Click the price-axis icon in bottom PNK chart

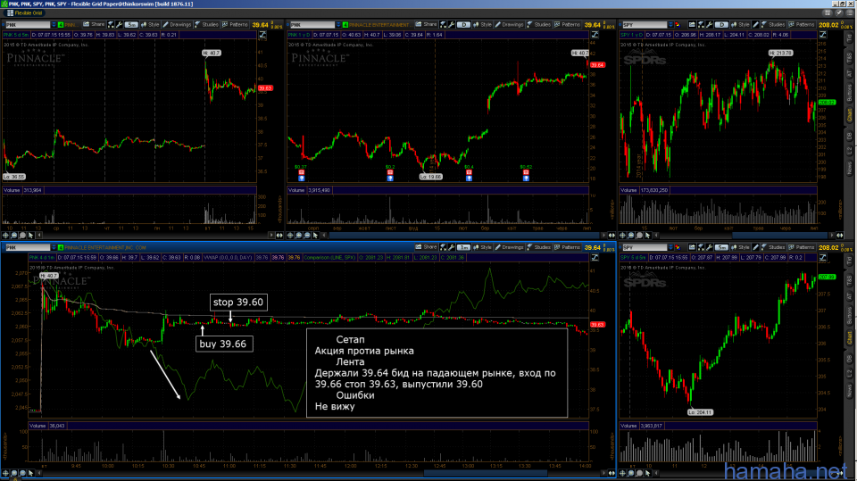coord(595,257)
